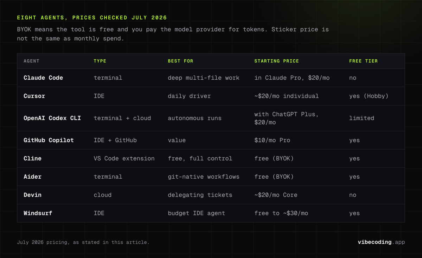Click 'IDE' type in Cursor row
The image size is (422, 258).
[99, 96]
